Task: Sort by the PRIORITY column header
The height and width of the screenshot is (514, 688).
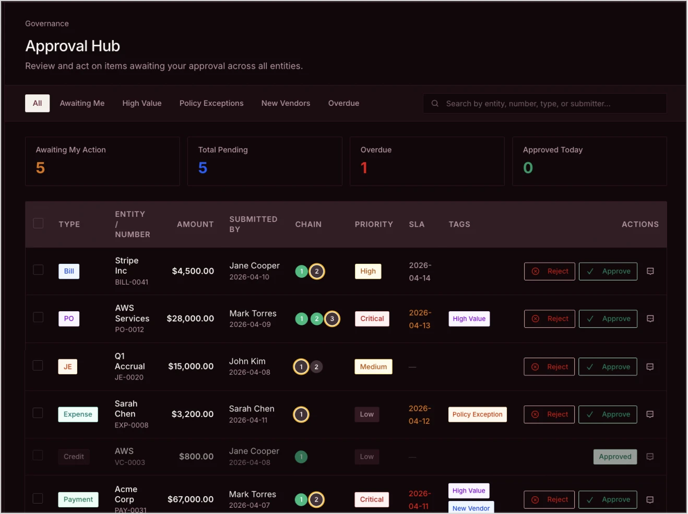Action: (374, 224)
